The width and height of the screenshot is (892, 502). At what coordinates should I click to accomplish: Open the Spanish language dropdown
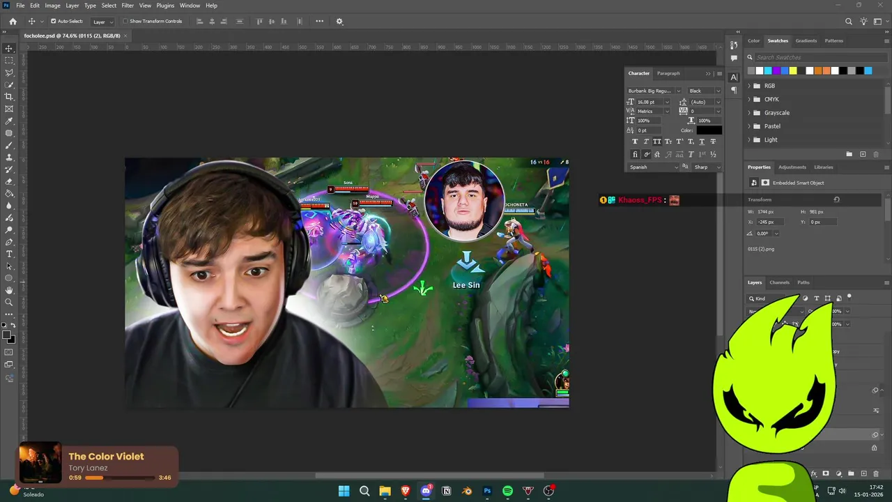point(654,167)
